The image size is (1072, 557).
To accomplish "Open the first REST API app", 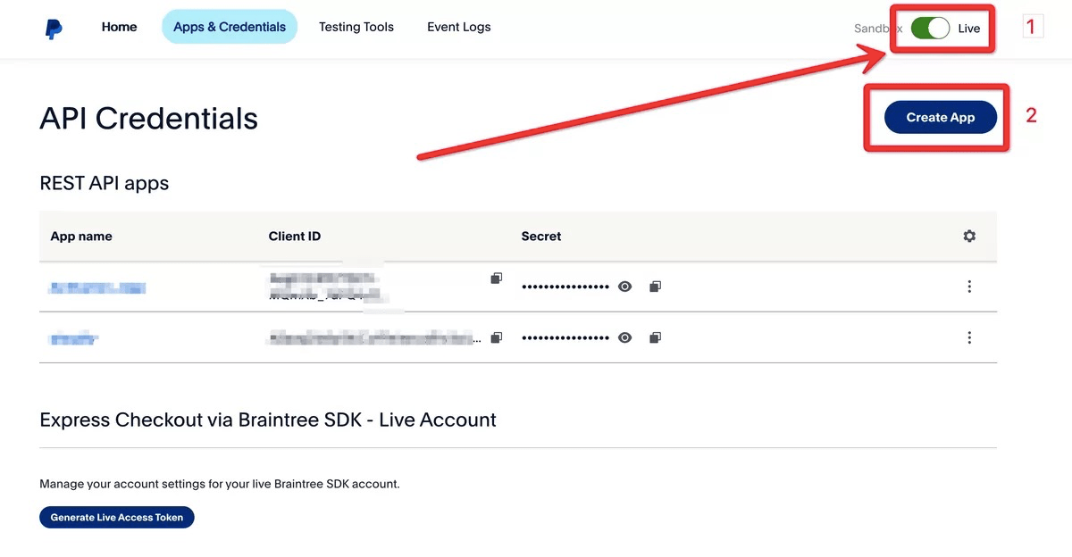I will [x=96, y=287].
